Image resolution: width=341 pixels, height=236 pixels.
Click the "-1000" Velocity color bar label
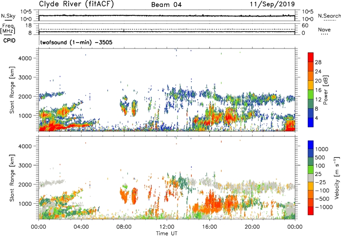tap(324, 207)
